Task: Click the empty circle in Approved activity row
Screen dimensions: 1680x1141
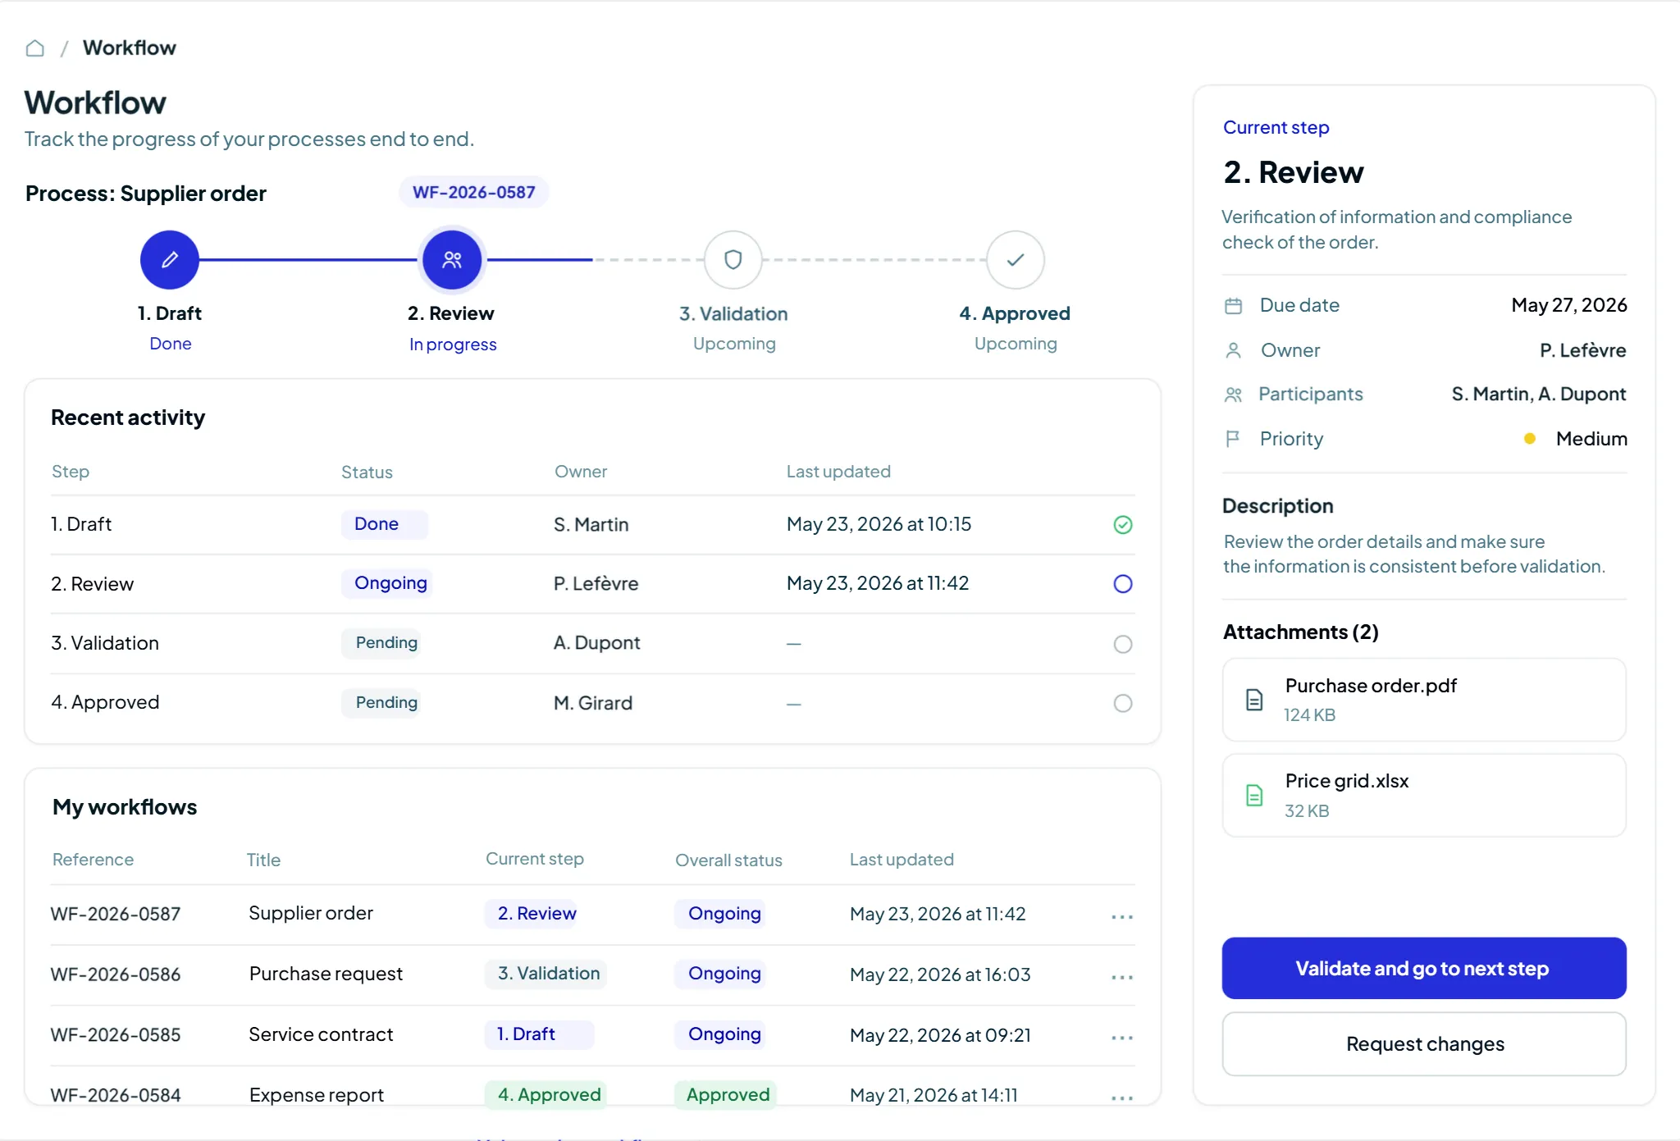Action: tap(1123, 703)
